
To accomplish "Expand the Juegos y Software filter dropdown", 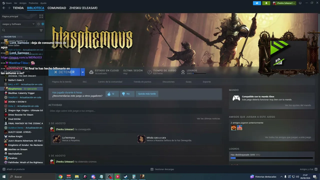I will click(x=18, y=24).
